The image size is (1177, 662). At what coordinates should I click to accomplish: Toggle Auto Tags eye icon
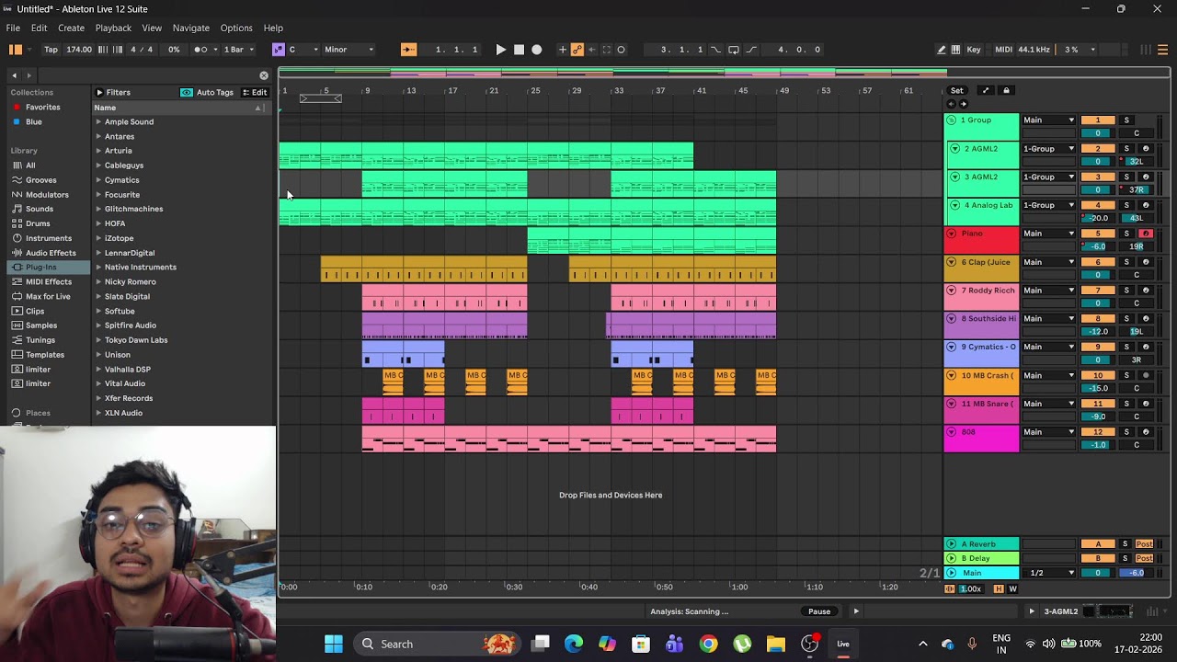[187, 93]
